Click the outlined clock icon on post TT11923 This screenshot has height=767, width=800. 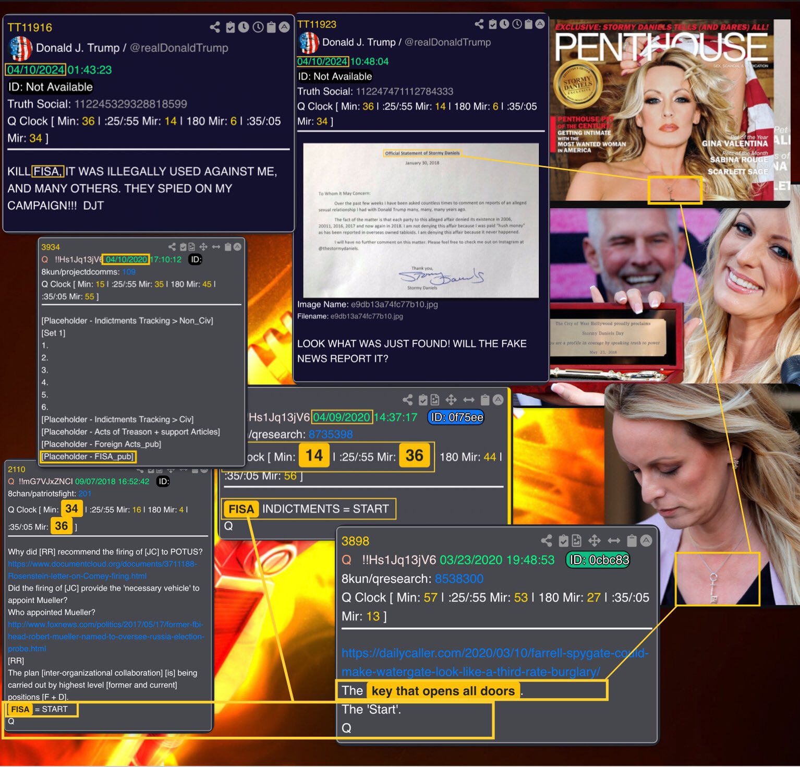point(517,24)
